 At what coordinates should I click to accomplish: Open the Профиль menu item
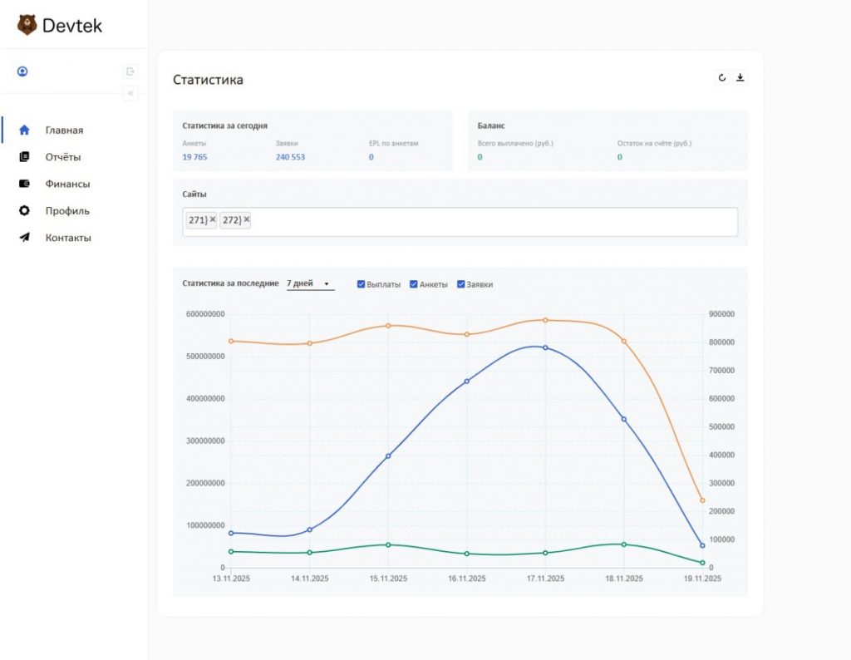[x=66, y=211]
